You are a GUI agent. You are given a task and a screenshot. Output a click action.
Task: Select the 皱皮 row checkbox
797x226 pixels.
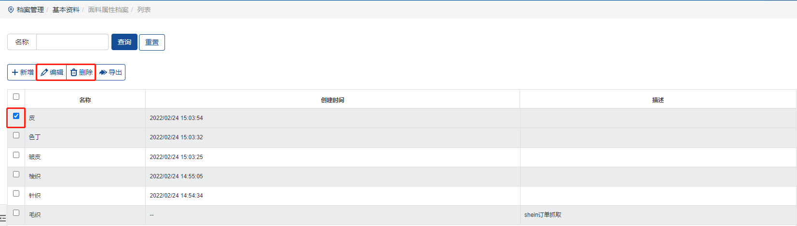[16, 155]
